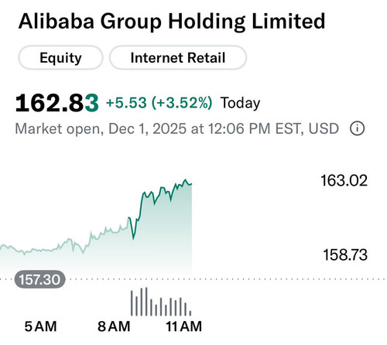Click the +5.53 (+3.52%) change value

click(x=159, y=103)
